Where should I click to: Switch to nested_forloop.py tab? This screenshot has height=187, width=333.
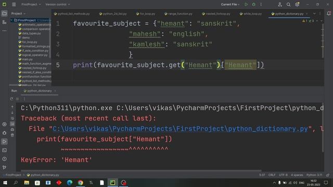[216, 14]
